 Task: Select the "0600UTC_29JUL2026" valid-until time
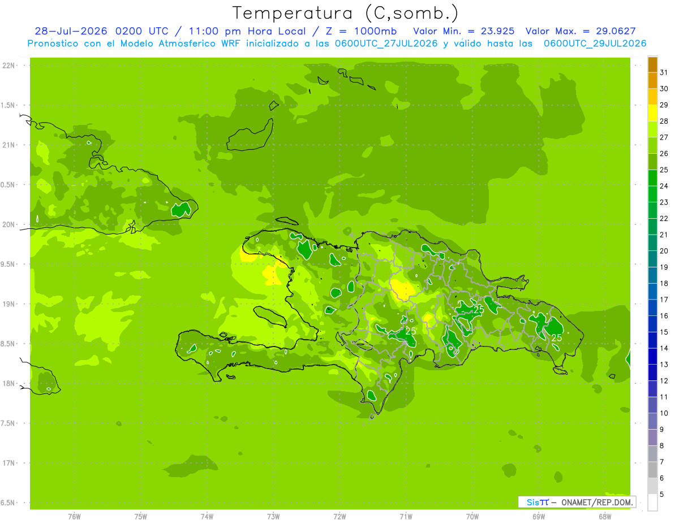tap(595, 44)
